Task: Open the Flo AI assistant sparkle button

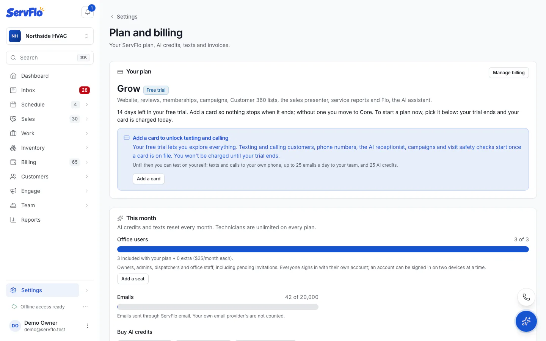Action: (x=526, y=321)
